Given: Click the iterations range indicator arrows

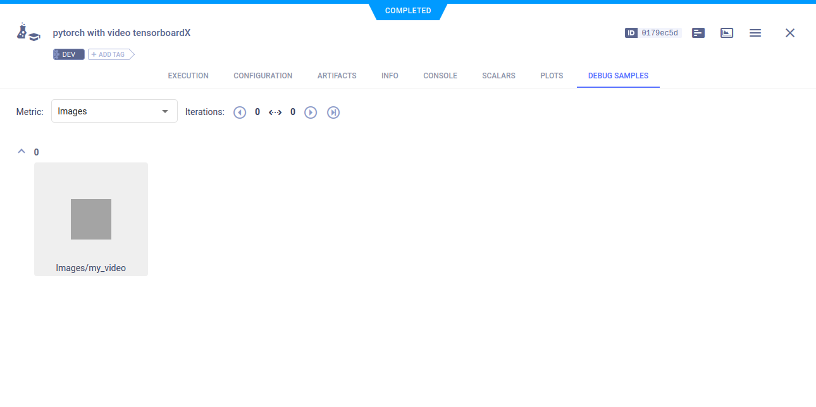Looking at the screenshot, I should pos(275,112).
